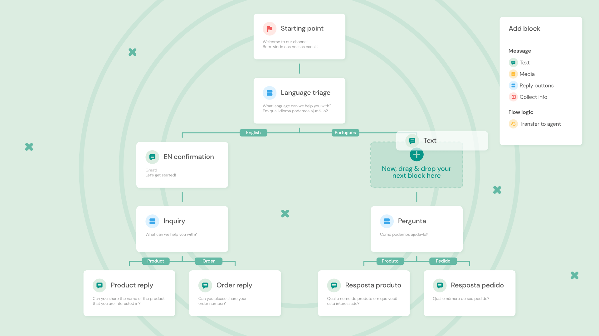This screenshot has width=599, height=336.
Task: Choose Collect info in the Message list
Action: (x=533, y=97)
